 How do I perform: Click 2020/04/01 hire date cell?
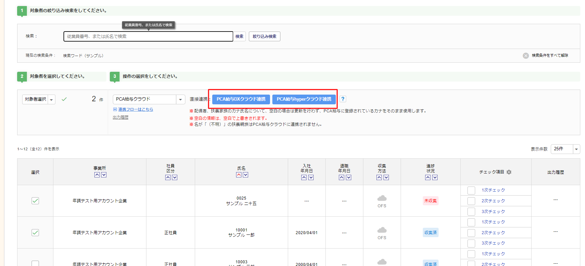tap(307, 233)
